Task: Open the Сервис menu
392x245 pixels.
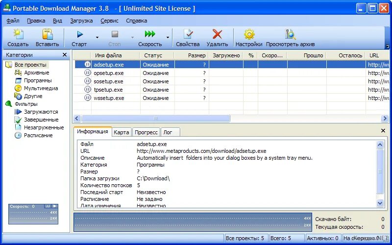Action: click(109, 21)
